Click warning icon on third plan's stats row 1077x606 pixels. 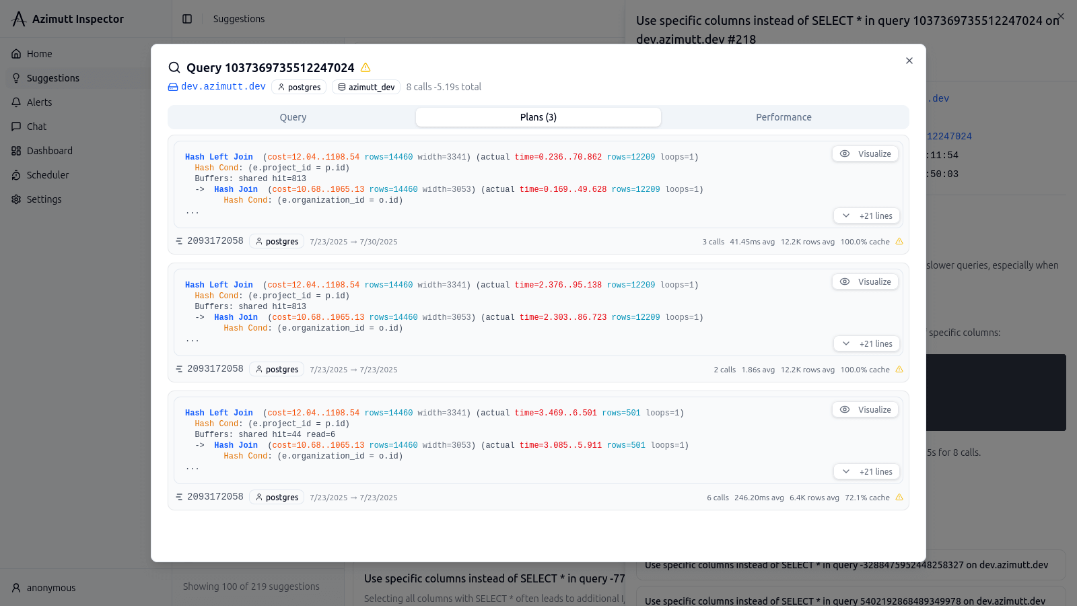(x=899, y=498)
